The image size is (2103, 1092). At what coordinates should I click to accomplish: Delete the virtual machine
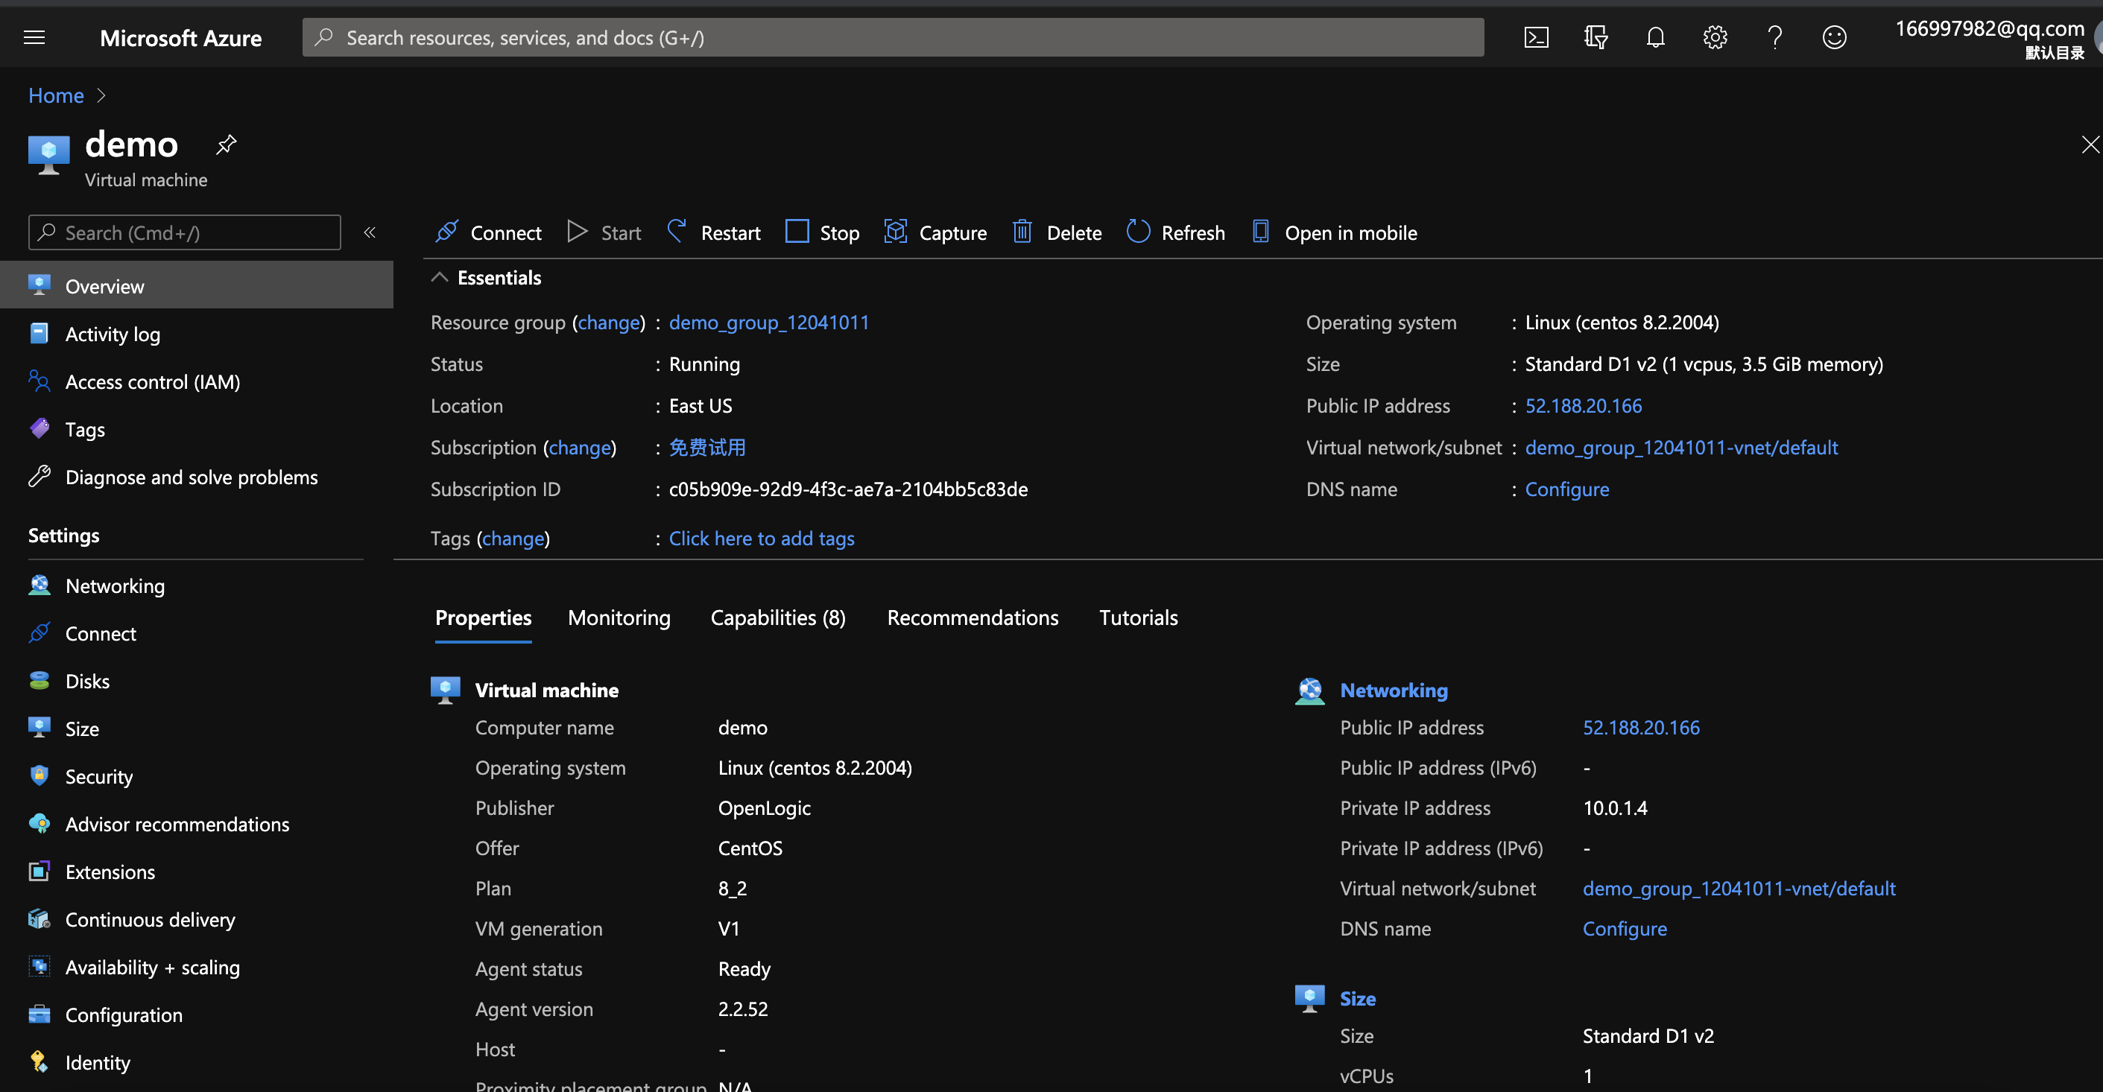(1057, 232)
